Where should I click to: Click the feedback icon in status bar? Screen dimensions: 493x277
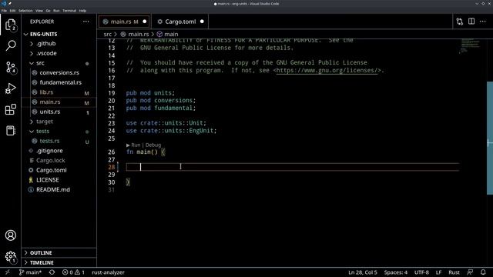pos(471,272)
